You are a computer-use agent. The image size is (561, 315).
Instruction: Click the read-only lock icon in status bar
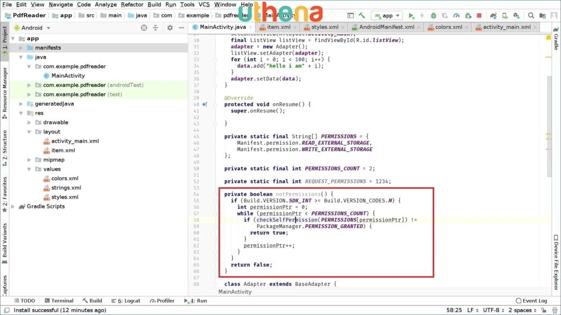tap(544, 310)
